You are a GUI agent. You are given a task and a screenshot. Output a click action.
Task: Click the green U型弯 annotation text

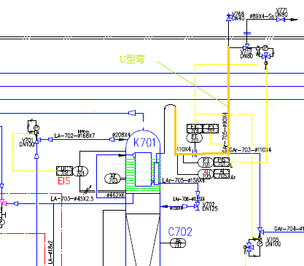click(133, 59)
